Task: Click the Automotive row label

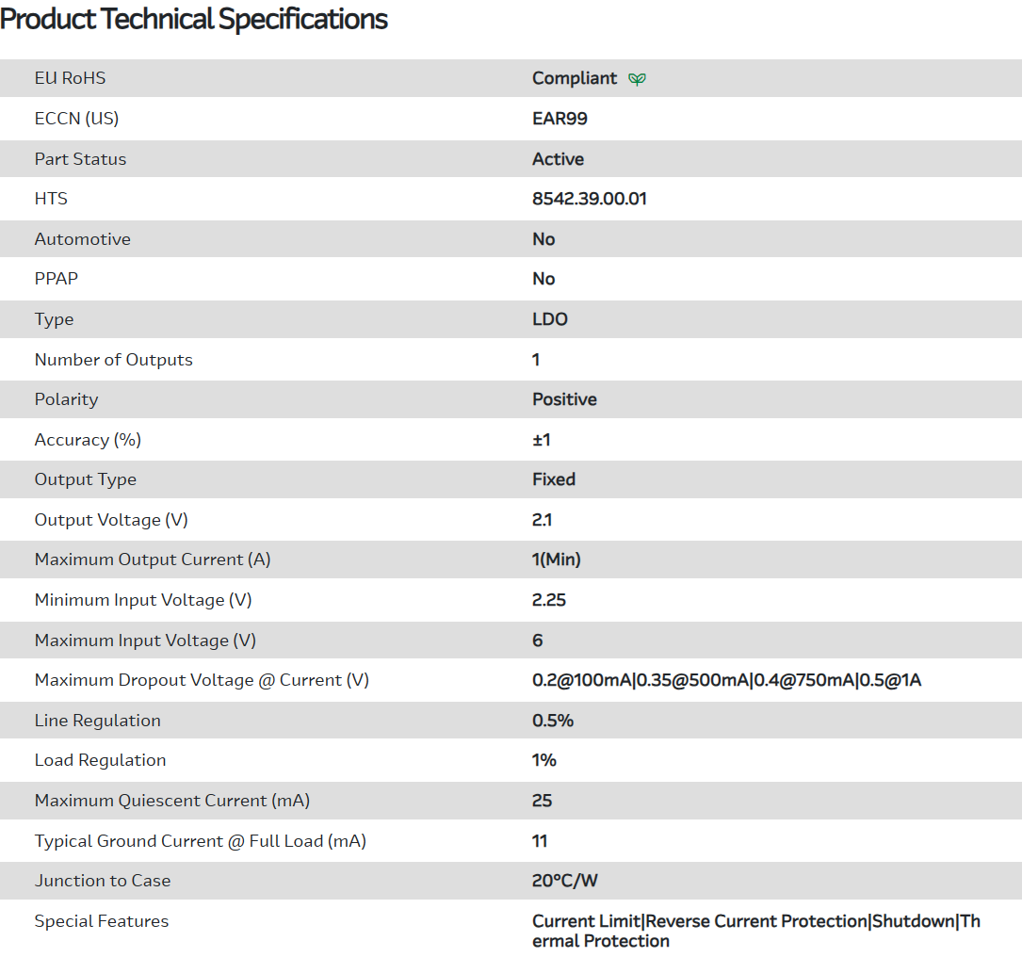Action: tap(83, 239)
